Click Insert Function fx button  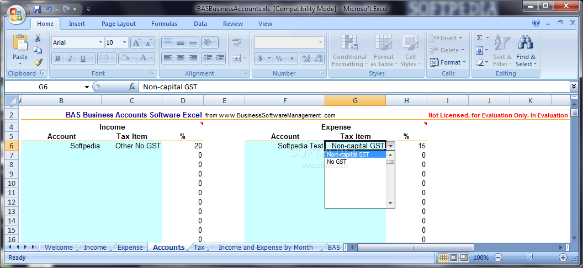pos(131,87)
